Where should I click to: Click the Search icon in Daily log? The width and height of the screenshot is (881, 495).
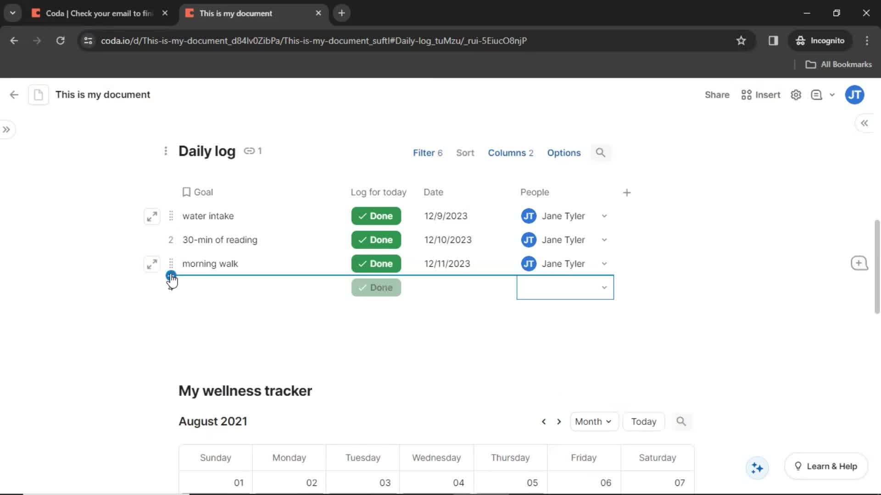tap(600, 152)
